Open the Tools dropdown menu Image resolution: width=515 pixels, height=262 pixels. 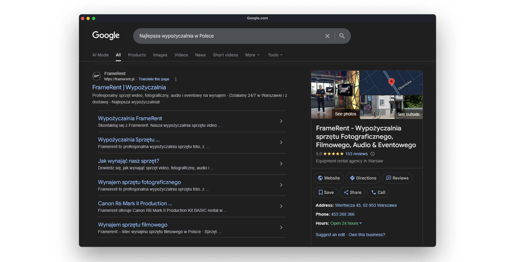pos(275,55)
